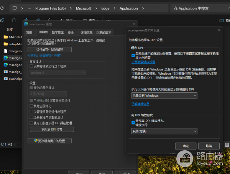Select the 144.0.371 folder icon
230x174 pixels.
pyautogui.click(x=6, y=37)
